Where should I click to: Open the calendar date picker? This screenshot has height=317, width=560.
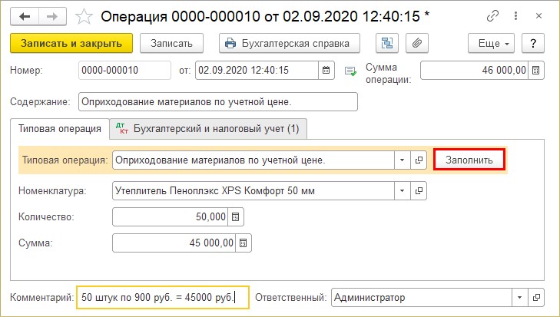tap(326, 71)
